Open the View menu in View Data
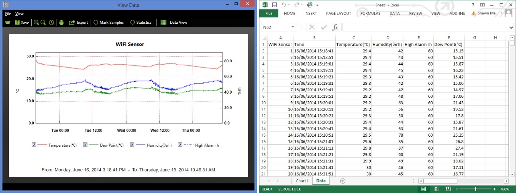 (19, 14)
